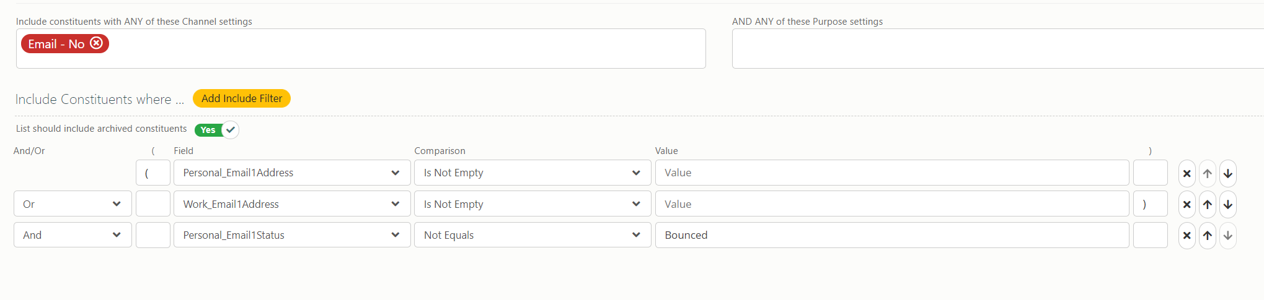The image size is (1264, 300).
Task: Toggle include archived constituents switch
Action: click(216, 130)
